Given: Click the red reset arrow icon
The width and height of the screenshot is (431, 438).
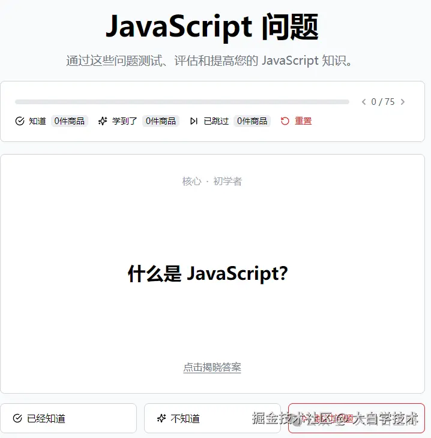Looking at the screenshot, I should 285,121.
